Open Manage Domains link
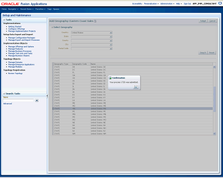 click(15, 62)
